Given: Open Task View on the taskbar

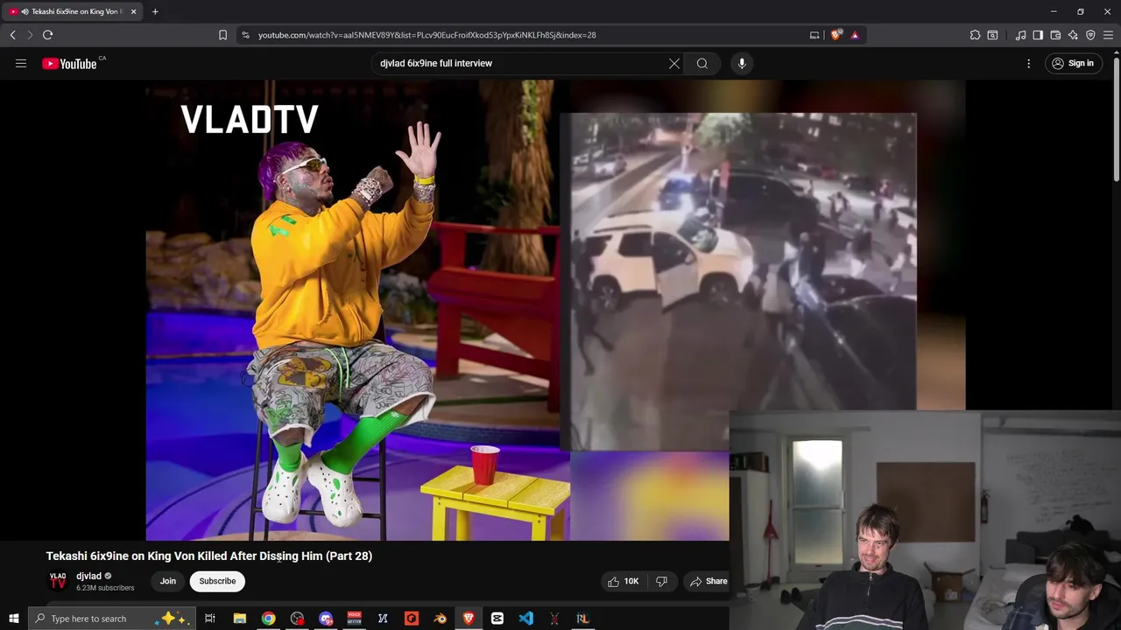Looking at the screenshot, I should pyautogui.click(x=210, y=619).
